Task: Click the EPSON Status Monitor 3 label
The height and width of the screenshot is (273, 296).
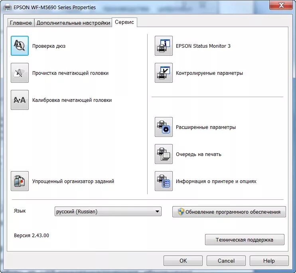Action: 203,46
